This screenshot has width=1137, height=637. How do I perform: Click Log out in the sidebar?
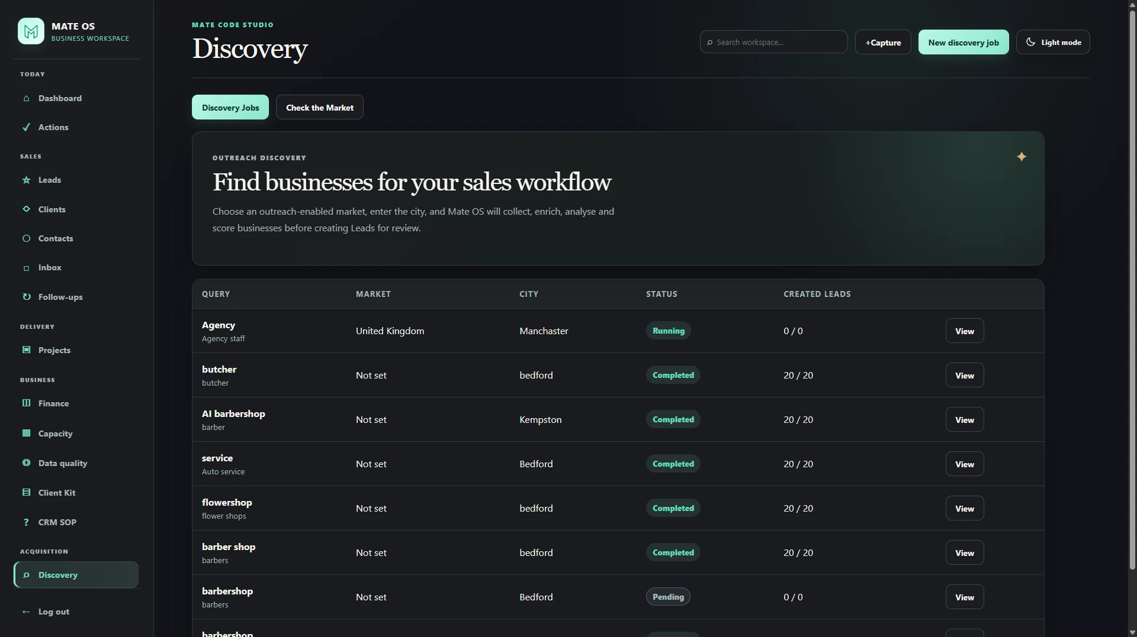[x=76, y=612]
